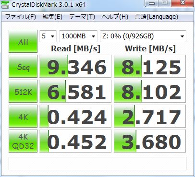
Task: Start the Seq benchmark test
Action: pyautogui.click(x=23, y=66)
